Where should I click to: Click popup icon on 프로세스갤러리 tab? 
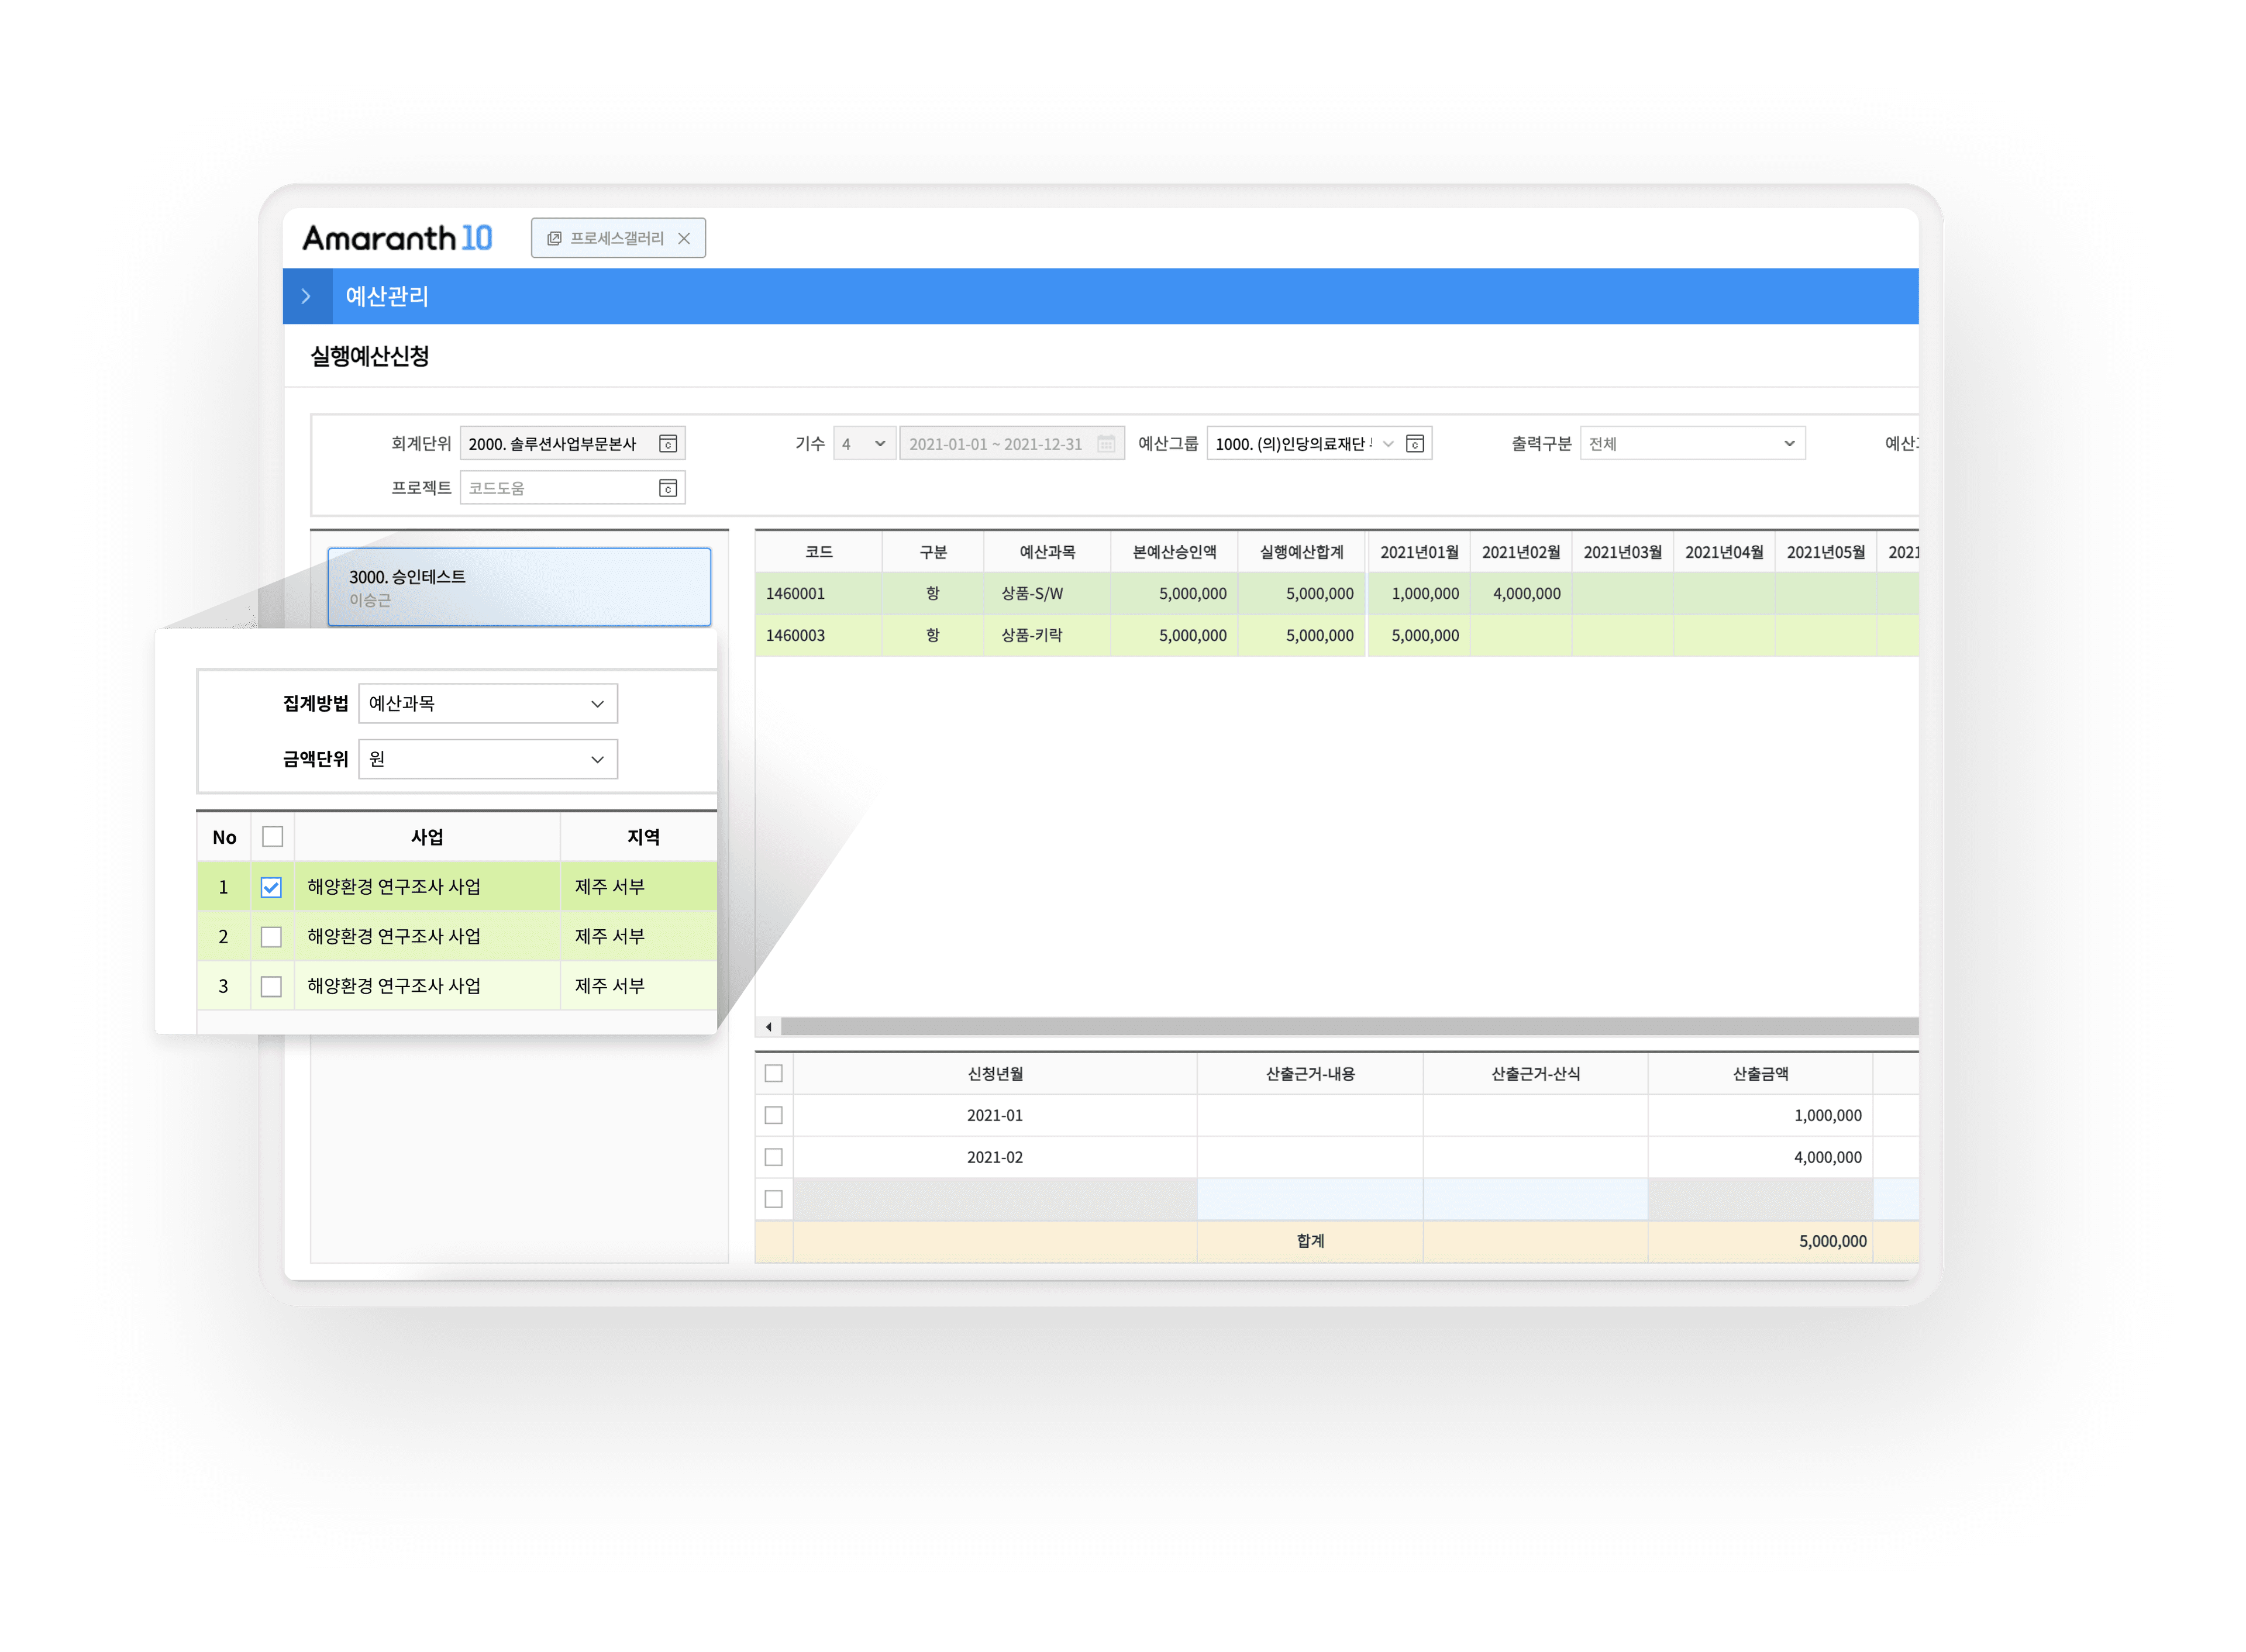554,238
